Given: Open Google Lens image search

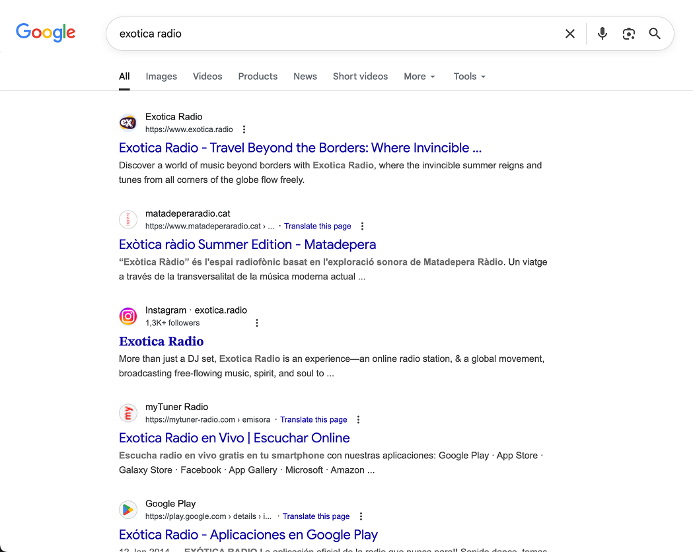Looking at the screenshot, I should click(628, 33).
